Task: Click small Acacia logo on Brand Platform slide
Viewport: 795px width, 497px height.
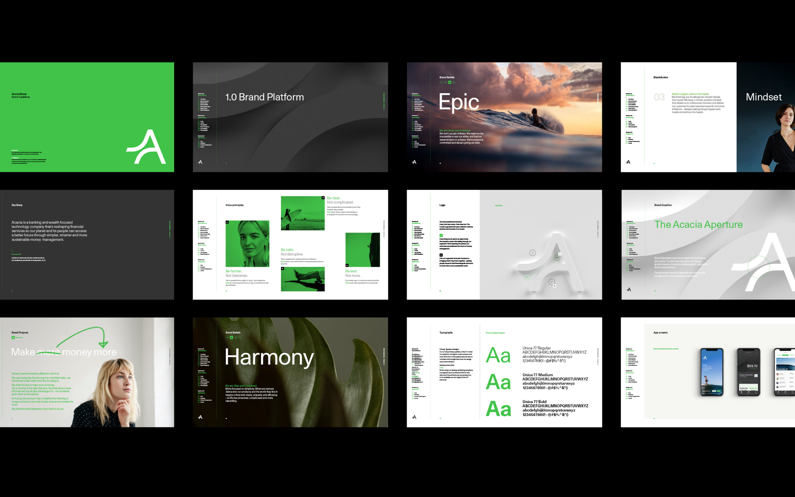Action: tap(200, 162)
